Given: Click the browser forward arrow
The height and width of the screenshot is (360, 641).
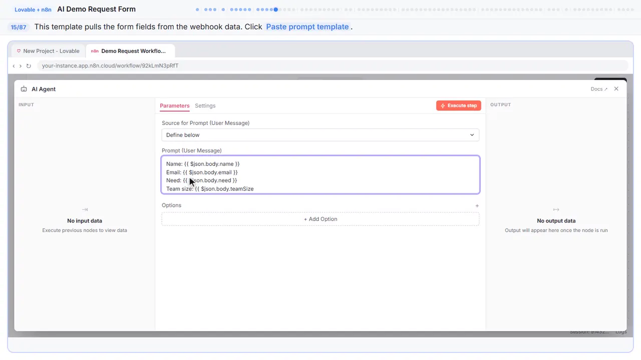Looking at the screenshot, I should tap(21, 66).
